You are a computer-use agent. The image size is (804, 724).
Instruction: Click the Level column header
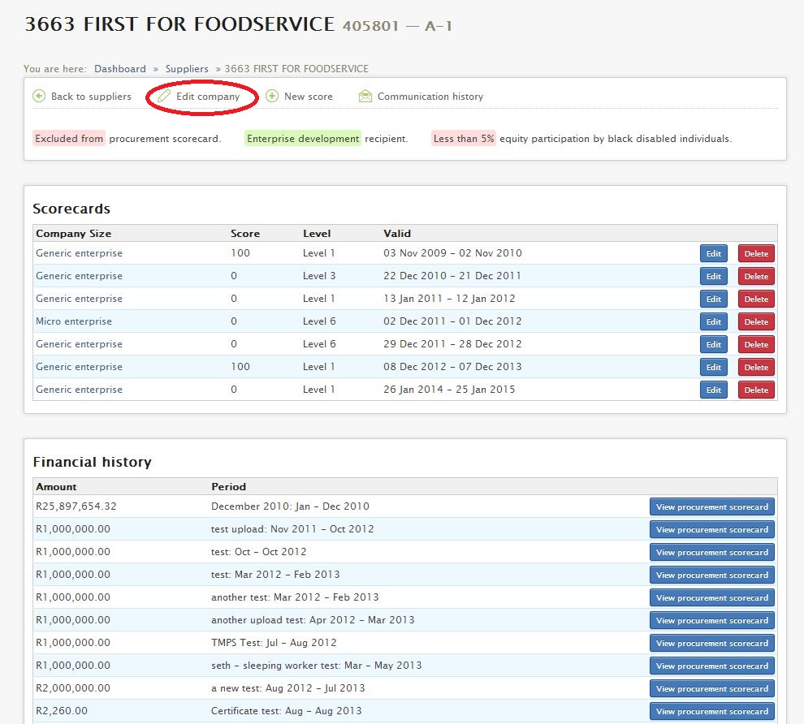pos(317,233)
